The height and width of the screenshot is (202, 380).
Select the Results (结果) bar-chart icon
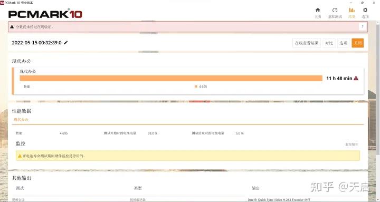pyautogui.click(x=351, y=10)
